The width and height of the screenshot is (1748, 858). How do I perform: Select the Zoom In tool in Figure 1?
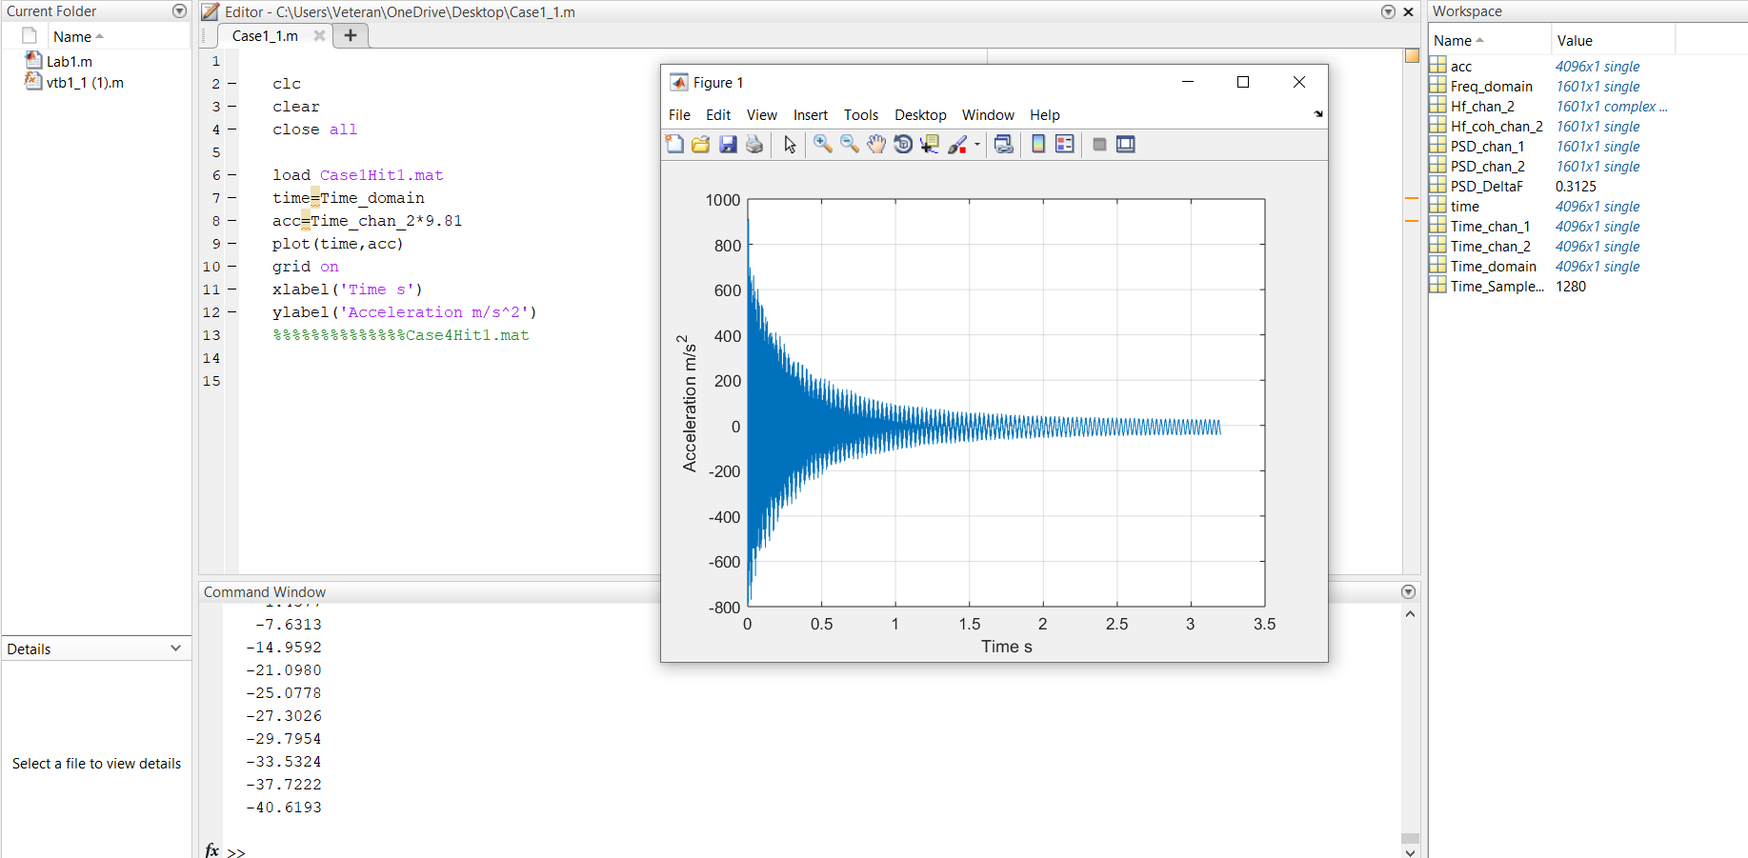pos(822,144)
